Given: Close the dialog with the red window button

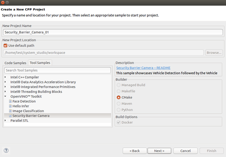Looking at the screenshot, I should [2, 2].
